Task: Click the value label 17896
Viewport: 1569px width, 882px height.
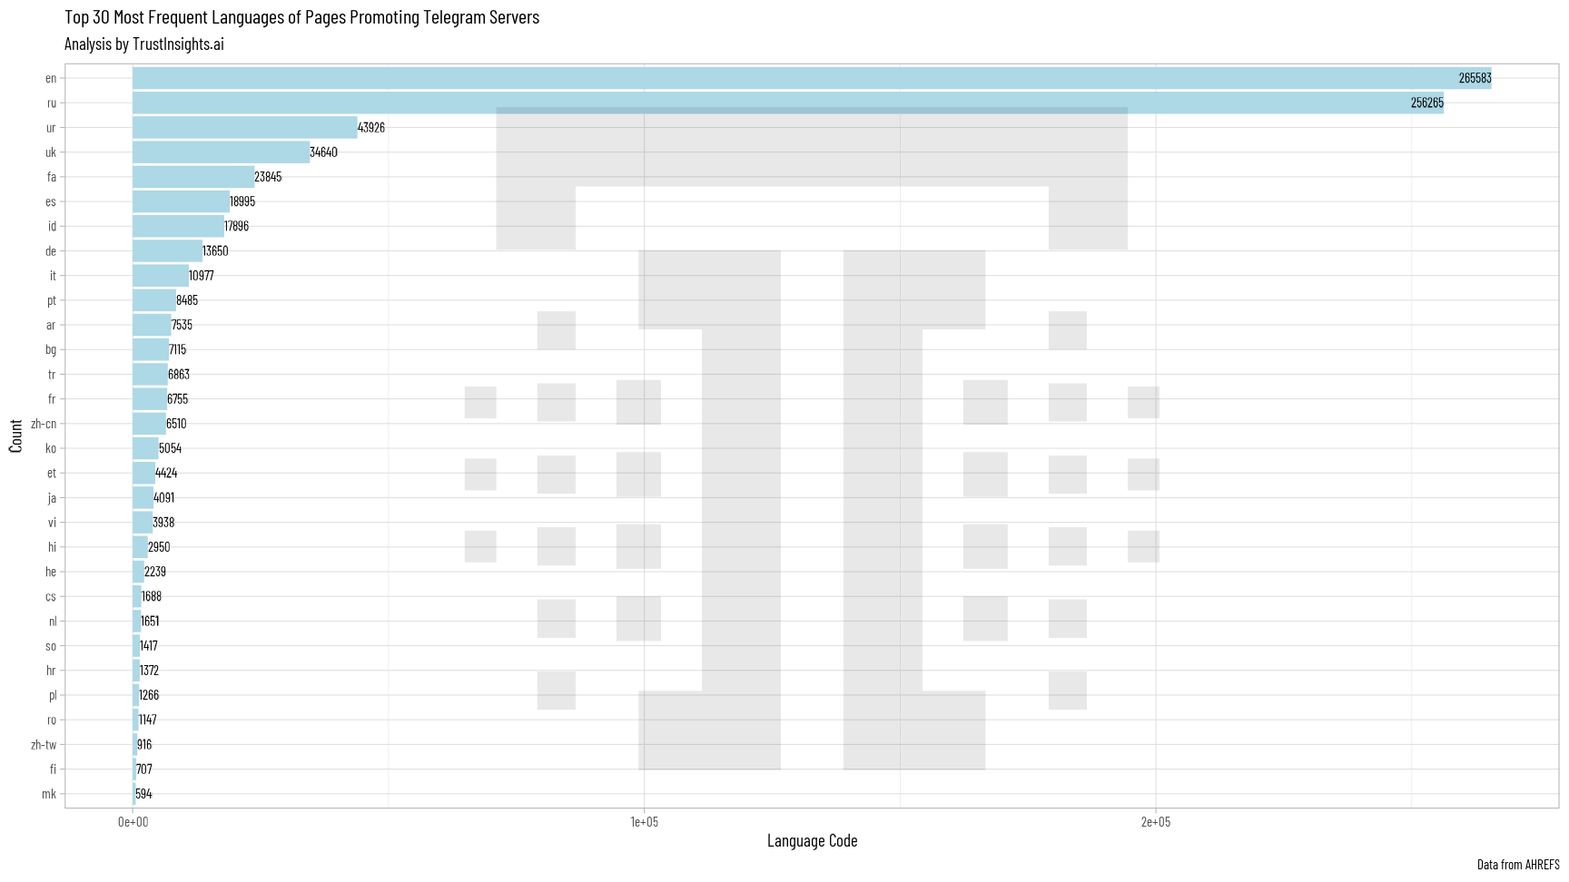Action: (236, 226)
